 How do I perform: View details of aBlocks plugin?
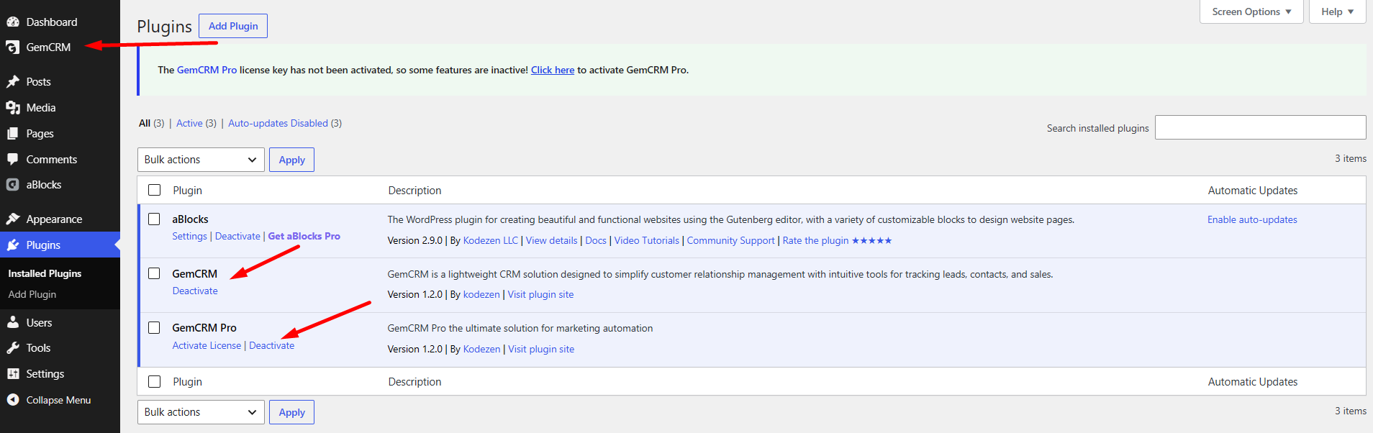(x=551, y=240)
